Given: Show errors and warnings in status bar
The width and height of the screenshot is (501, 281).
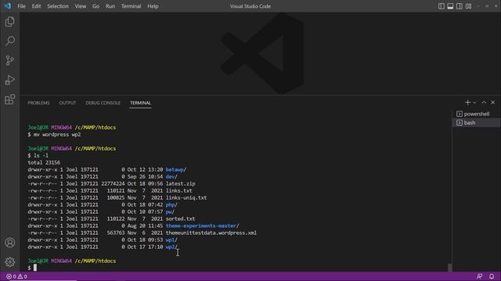Looking at the screenshot, I should click(16, 276).
